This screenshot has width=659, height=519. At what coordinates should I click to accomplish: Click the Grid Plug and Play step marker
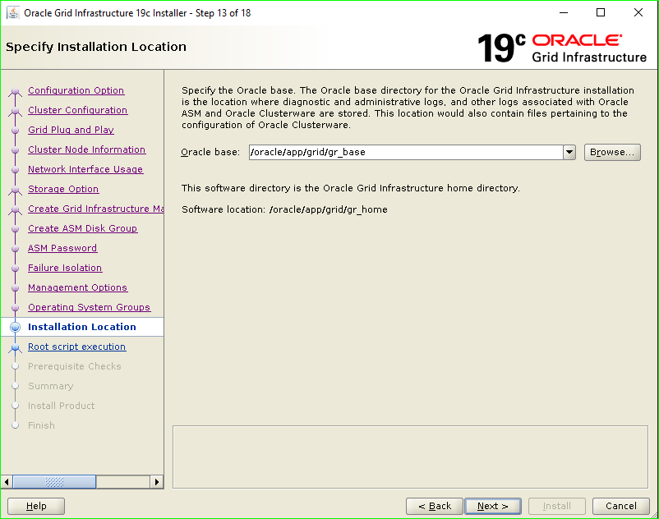pos(15,131)
